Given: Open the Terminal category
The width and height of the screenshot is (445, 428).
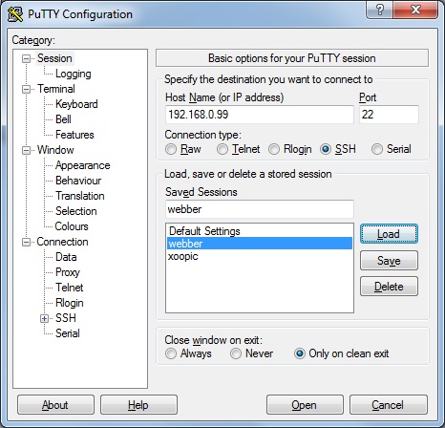Looking at the screenshot, I should (x=56, y=89).
